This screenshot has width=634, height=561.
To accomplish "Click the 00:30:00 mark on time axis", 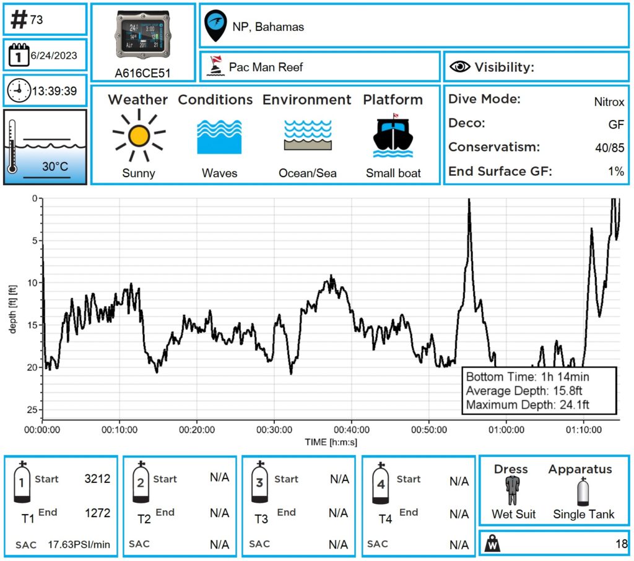I will pyautogui.click(x=274, y=428).
